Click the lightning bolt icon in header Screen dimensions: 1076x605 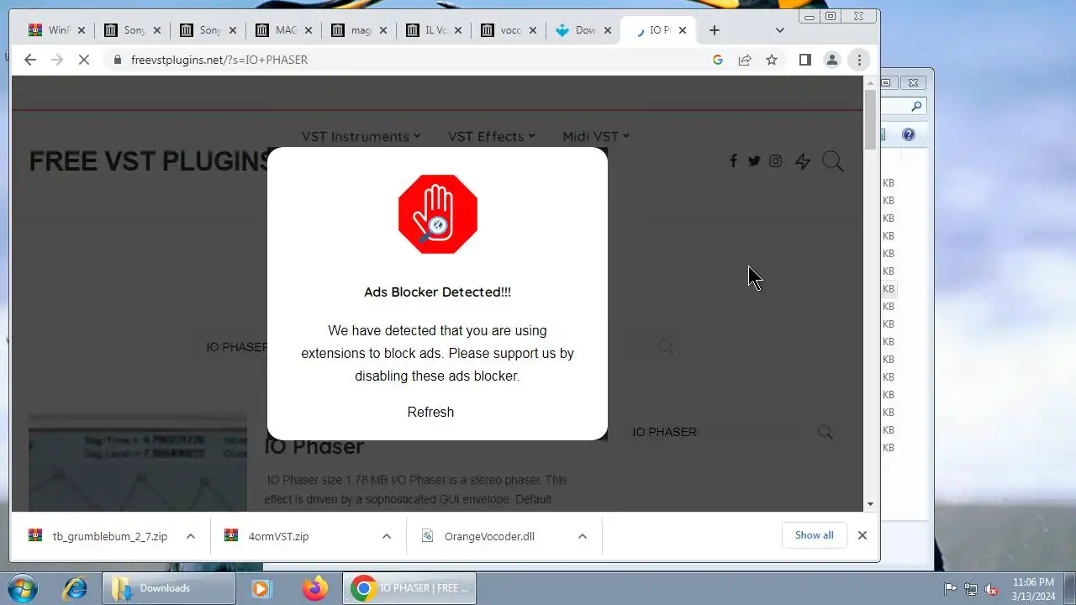coord(803,161)
